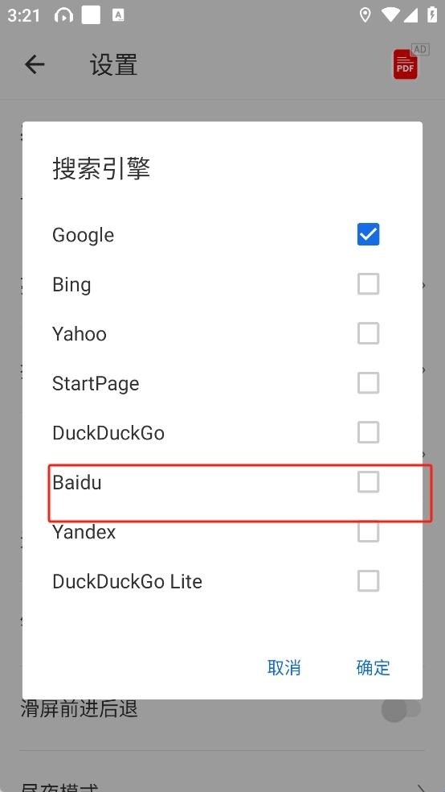Tick the StartPage checkbox
This screenshot has height=792, width=445.
369,383
